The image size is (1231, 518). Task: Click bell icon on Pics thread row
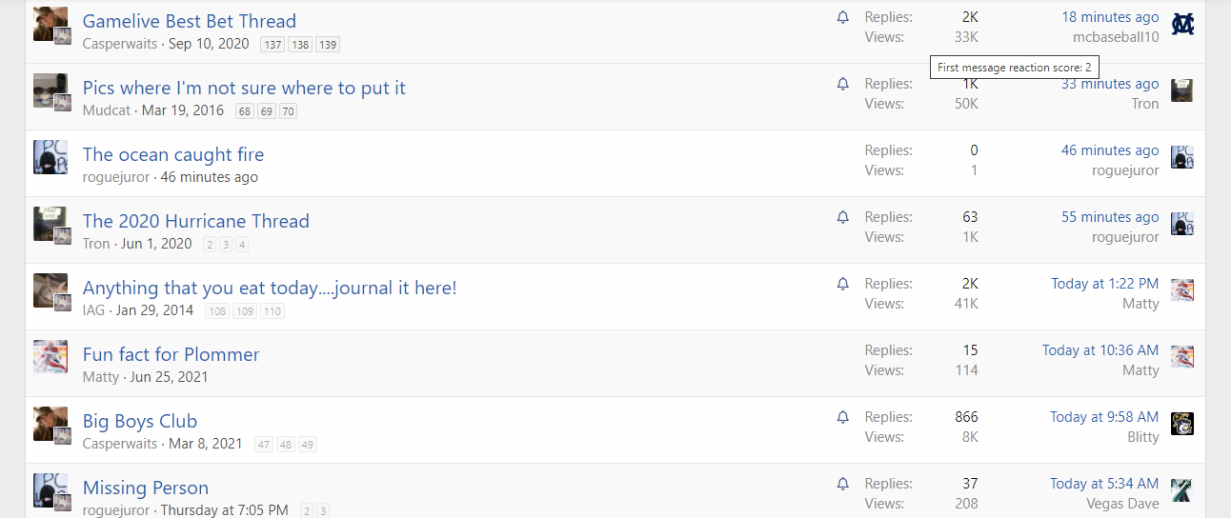click(843, 84)
